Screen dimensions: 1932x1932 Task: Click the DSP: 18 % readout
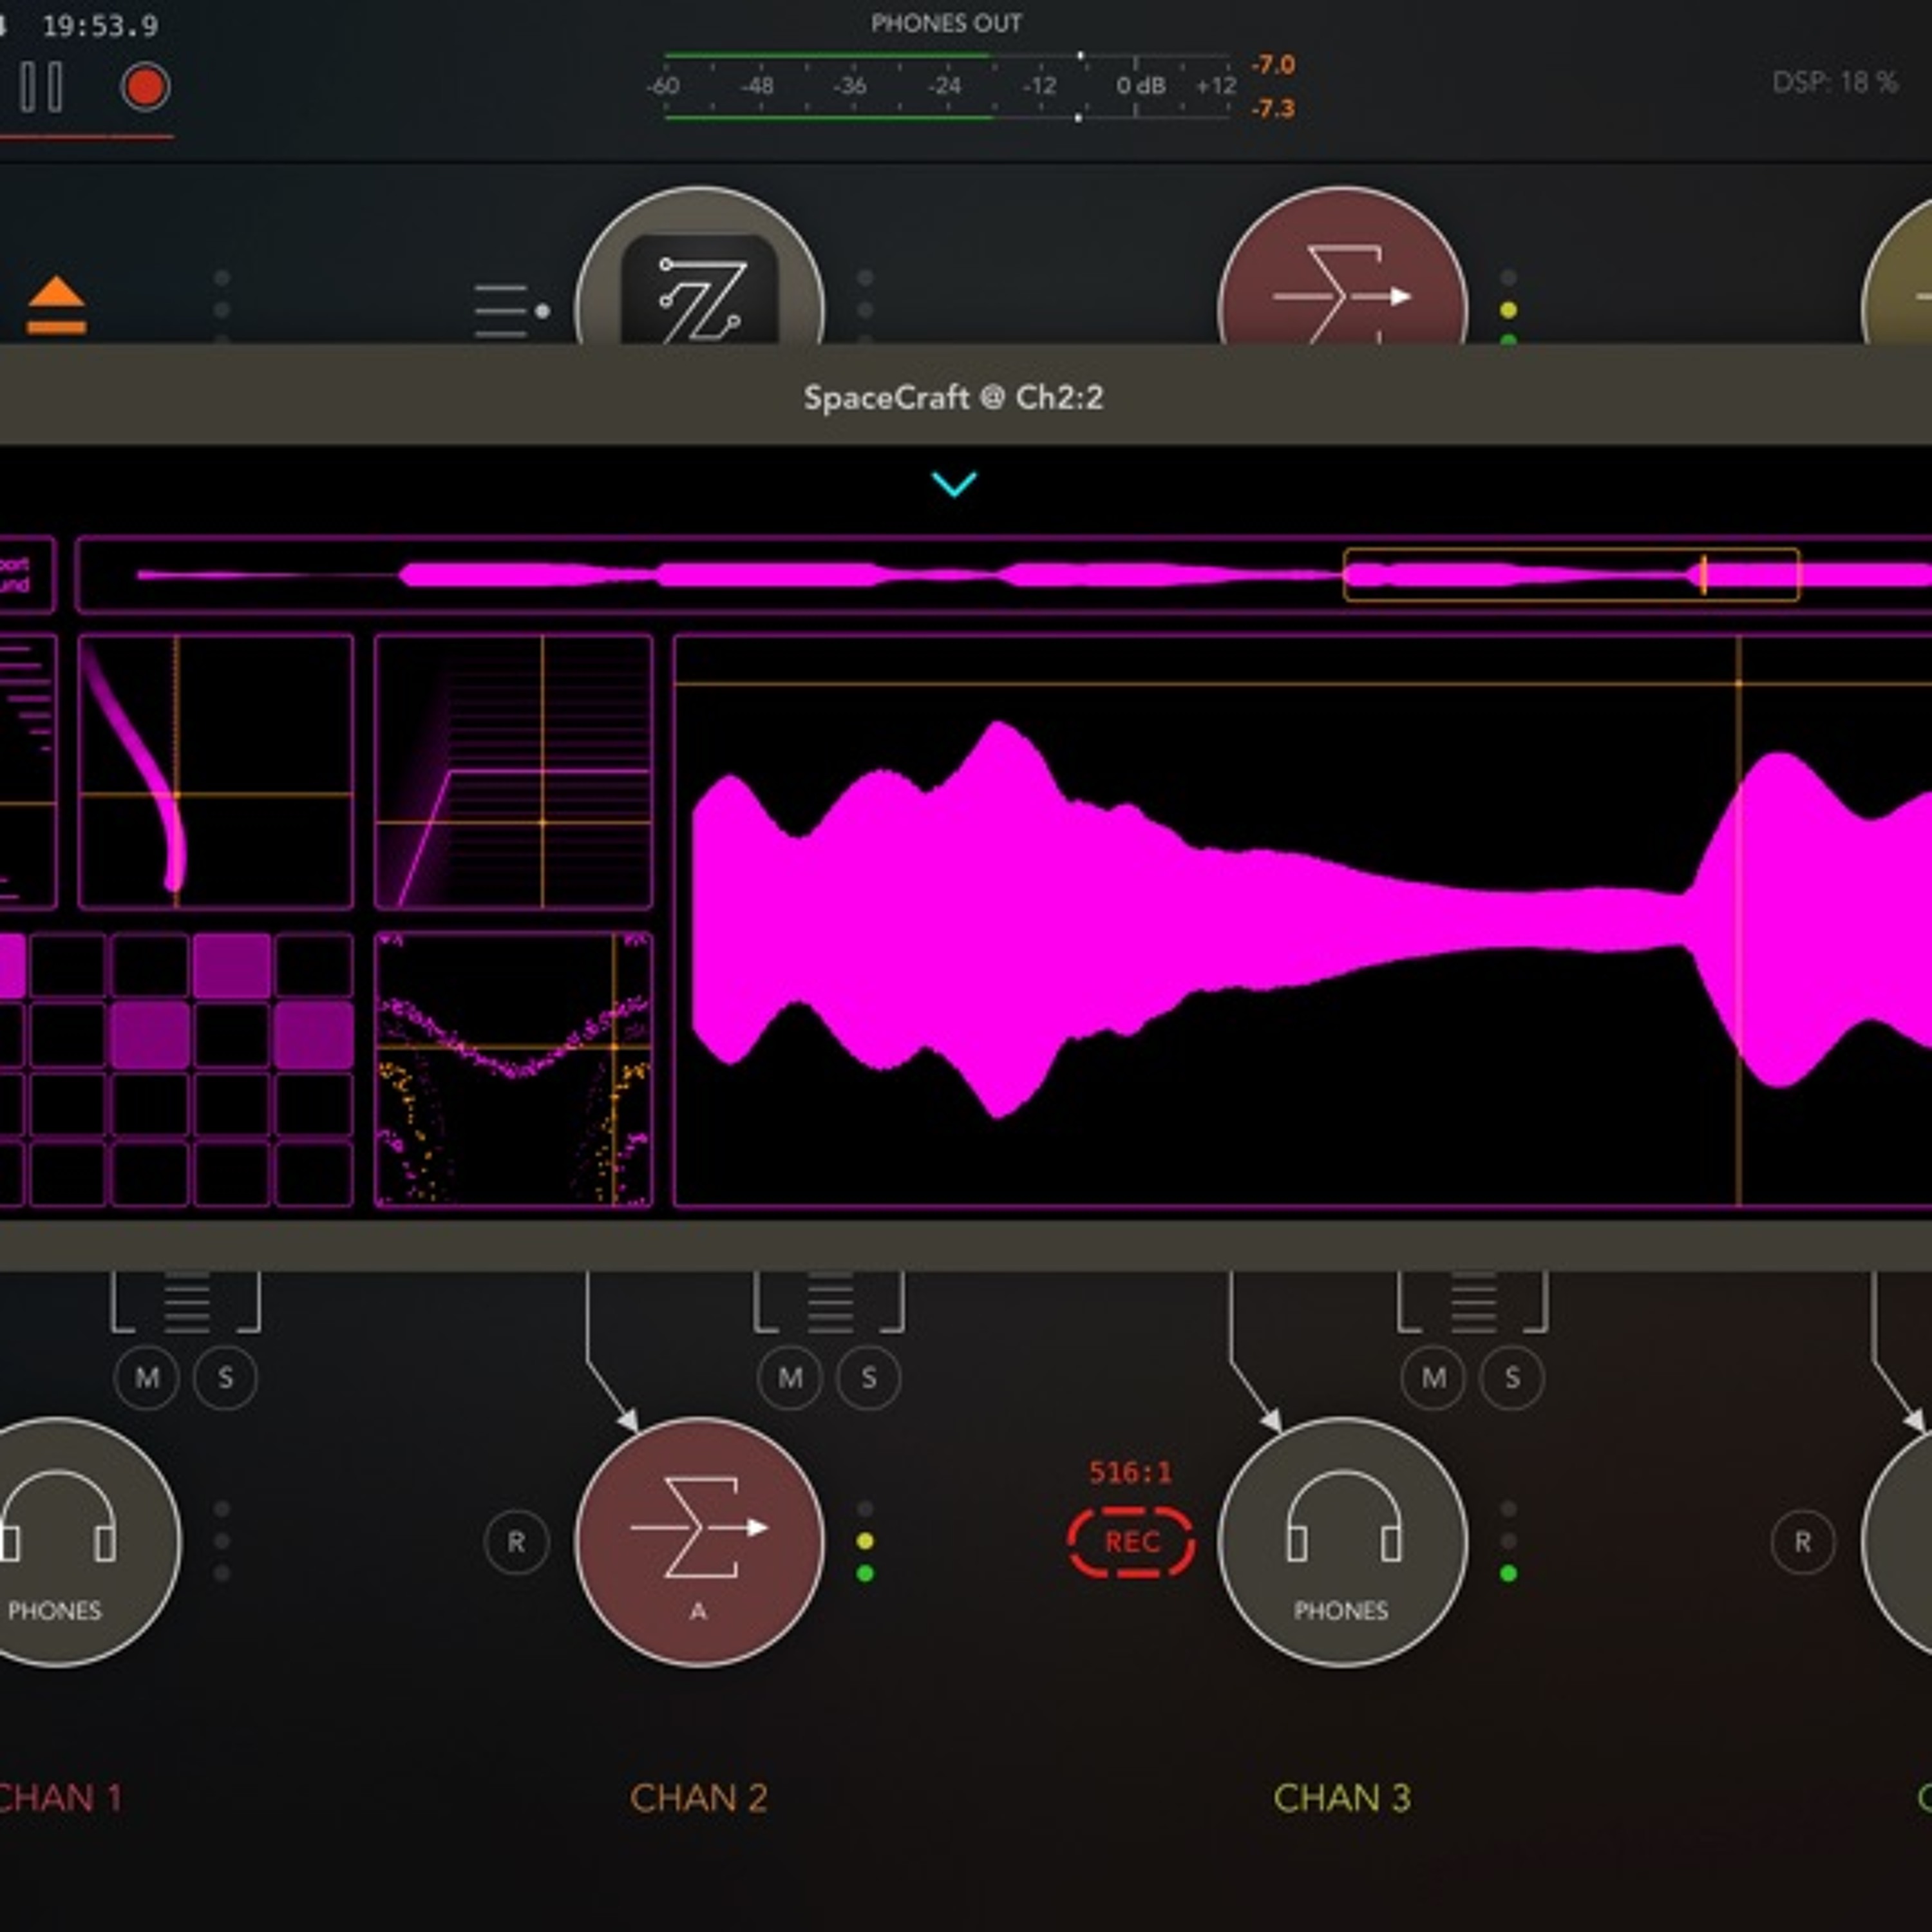(x=1835, y=82)
